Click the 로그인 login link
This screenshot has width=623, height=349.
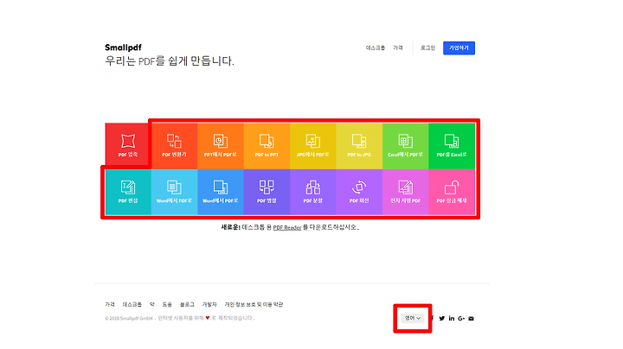click(428, 48)
